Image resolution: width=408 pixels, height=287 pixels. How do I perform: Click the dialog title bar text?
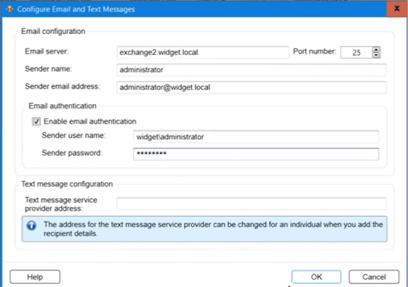pyautogui.click(x=76, y=9)
